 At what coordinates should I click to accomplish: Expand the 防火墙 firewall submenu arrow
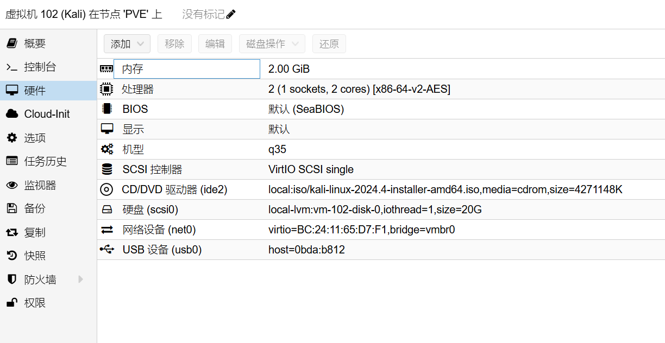click(81, 280)
